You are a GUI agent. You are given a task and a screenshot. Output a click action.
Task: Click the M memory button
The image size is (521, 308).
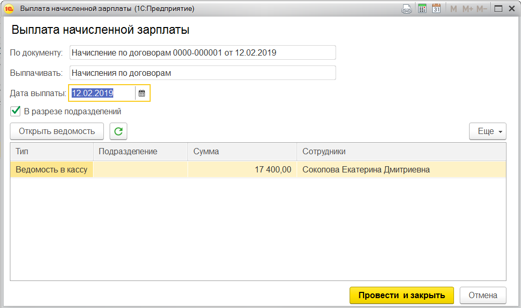click(x=453, y=9)
